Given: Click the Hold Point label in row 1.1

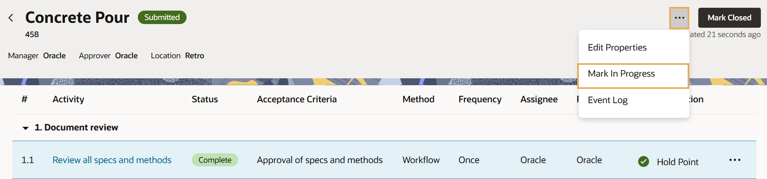Looking at the screenshot, I should click(x=677, y=162).
